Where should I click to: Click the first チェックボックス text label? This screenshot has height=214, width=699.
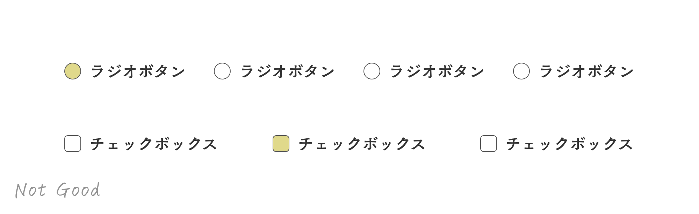tap(154, 144)
